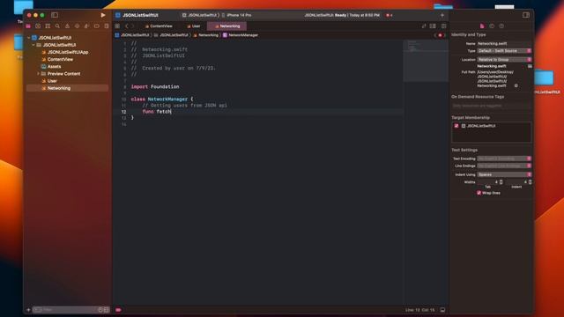564x317 pixels.
Task: Open ContentView file in navigator
Action: coord(60,59)
